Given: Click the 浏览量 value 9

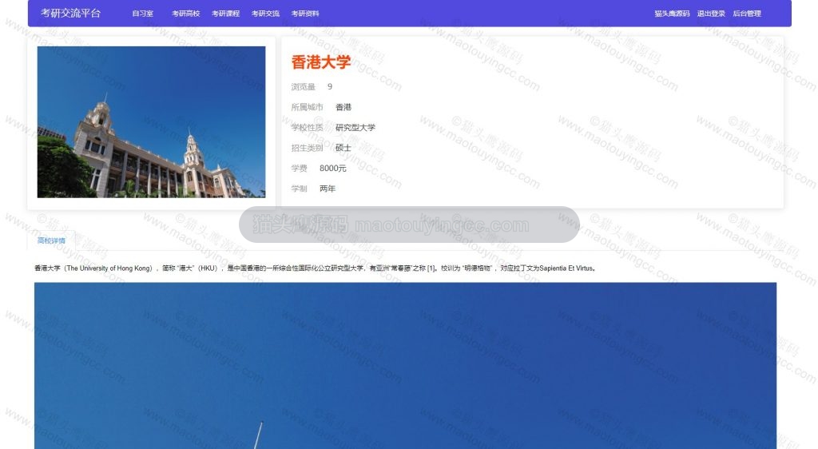Looking at the screenshot, I should pos(330,86).
